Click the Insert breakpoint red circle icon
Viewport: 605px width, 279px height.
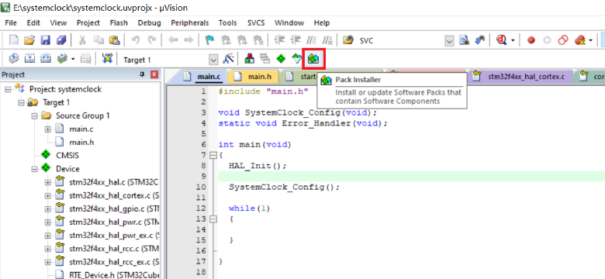click(531, 40)
